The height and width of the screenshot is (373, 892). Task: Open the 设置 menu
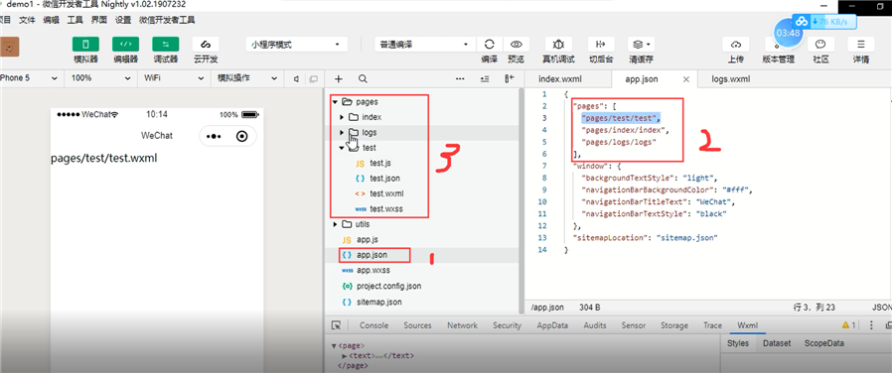coord(123,20)
